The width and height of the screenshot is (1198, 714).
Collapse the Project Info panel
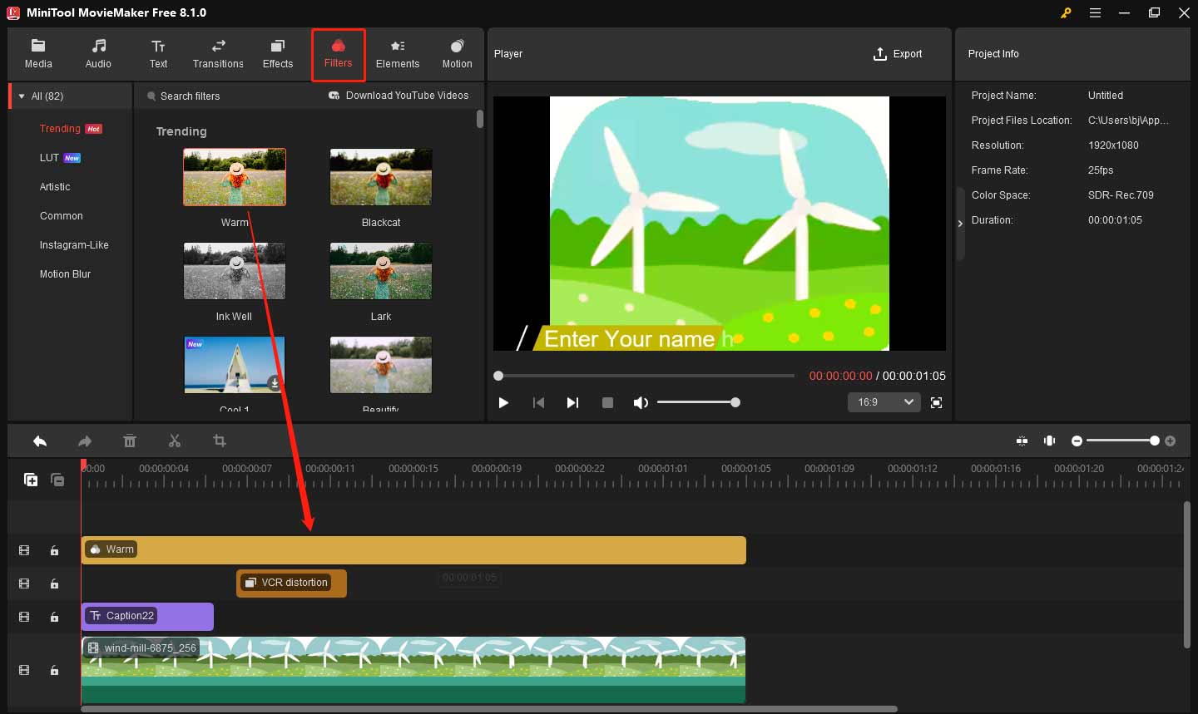pos(960,224)
